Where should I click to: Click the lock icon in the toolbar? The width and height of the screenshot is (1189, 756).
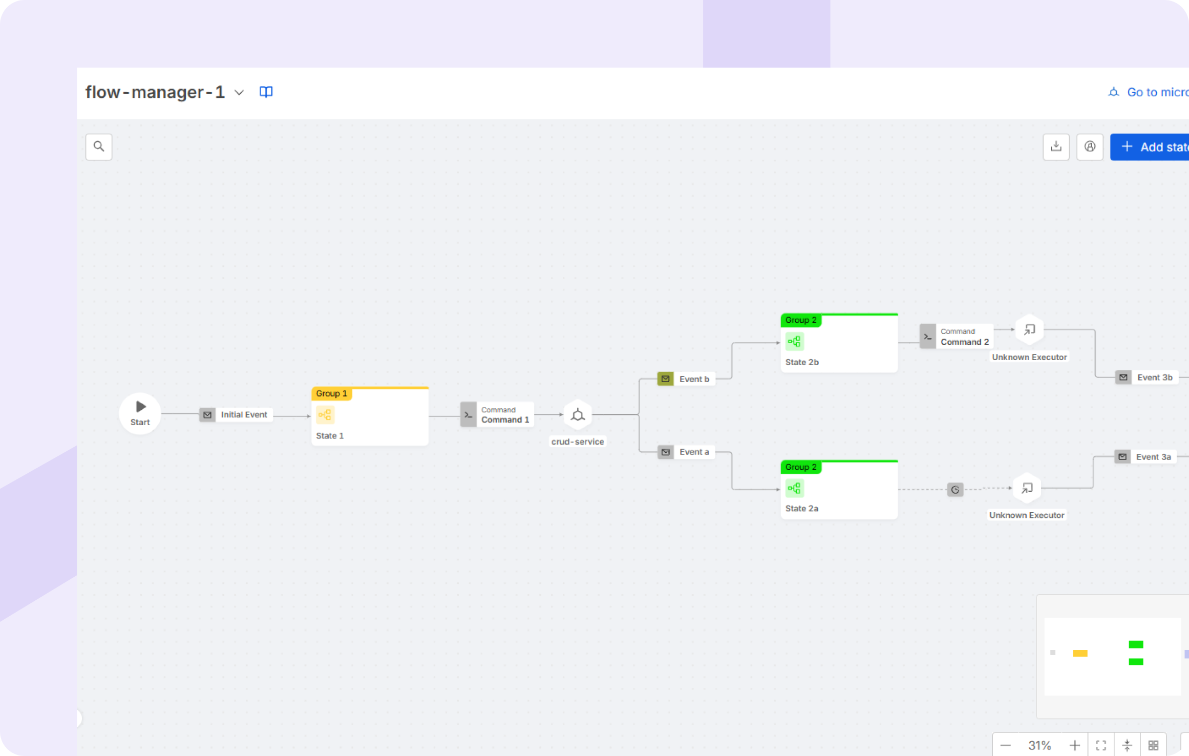1090,147
